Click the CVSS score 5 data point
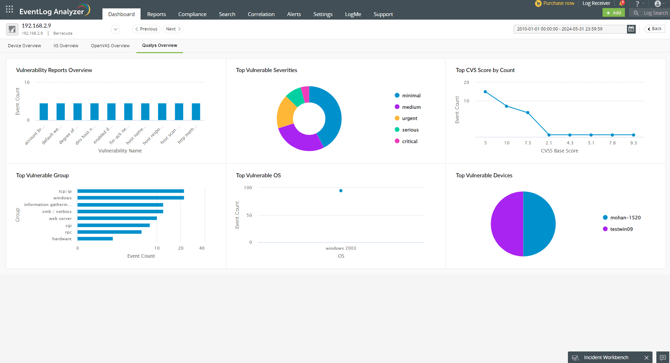 pyautogui.click(x=485, y=92)
